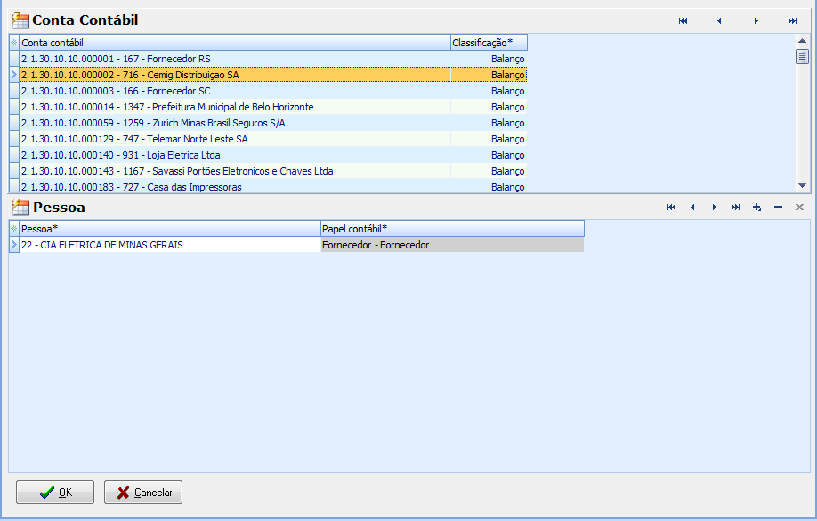This screenshot has height=521, width=817.
Task: Cancel Pessoa edit with X icon
Action: (x=799, y=207)
